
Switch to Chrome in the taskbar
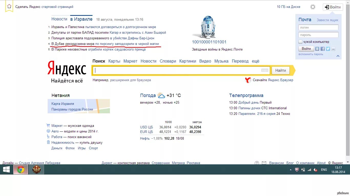click(x=21, y=169)
